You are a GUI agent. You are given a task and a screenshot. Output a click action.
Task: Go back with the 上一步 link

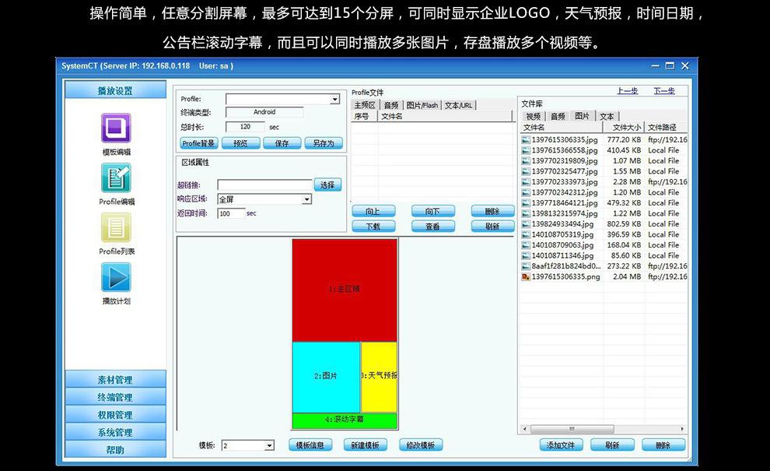[x=627, y=91]
